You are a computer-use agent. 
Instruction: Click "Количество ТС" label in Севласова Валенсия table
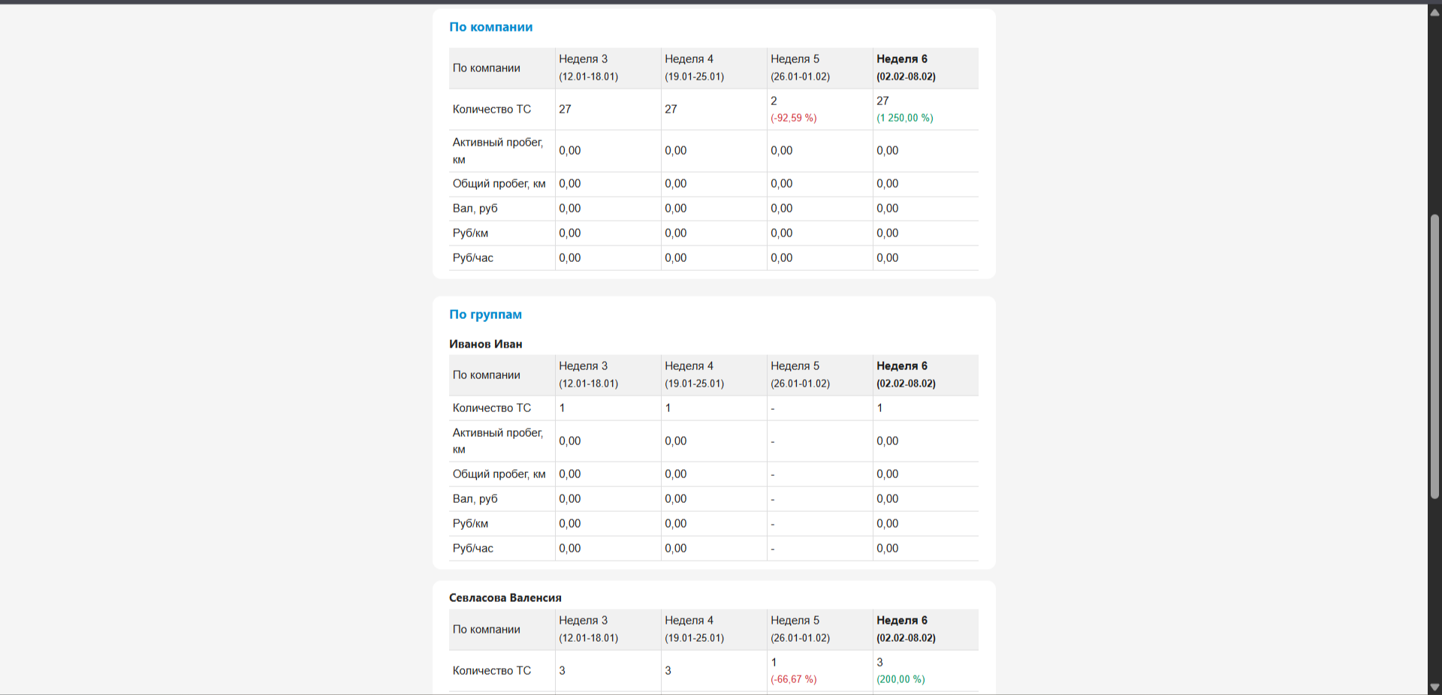pyautogui.click(x=492, y=671)
